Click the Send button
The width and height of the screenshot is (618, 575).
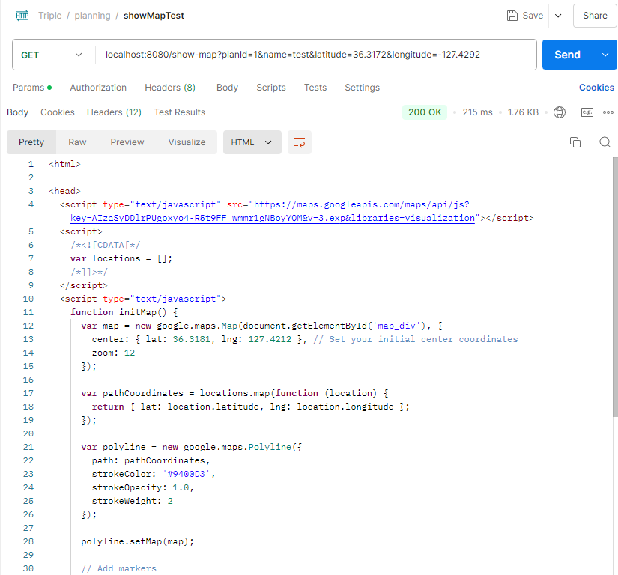click(x=568, y=55)
